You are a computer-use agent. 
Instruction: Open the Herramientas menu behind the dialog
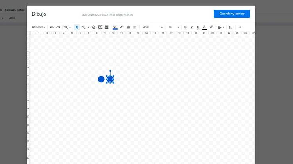[14, 10]
